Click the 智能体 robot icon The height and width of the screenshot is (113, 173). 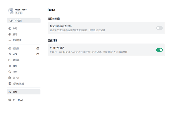click(x=10, y=48)
